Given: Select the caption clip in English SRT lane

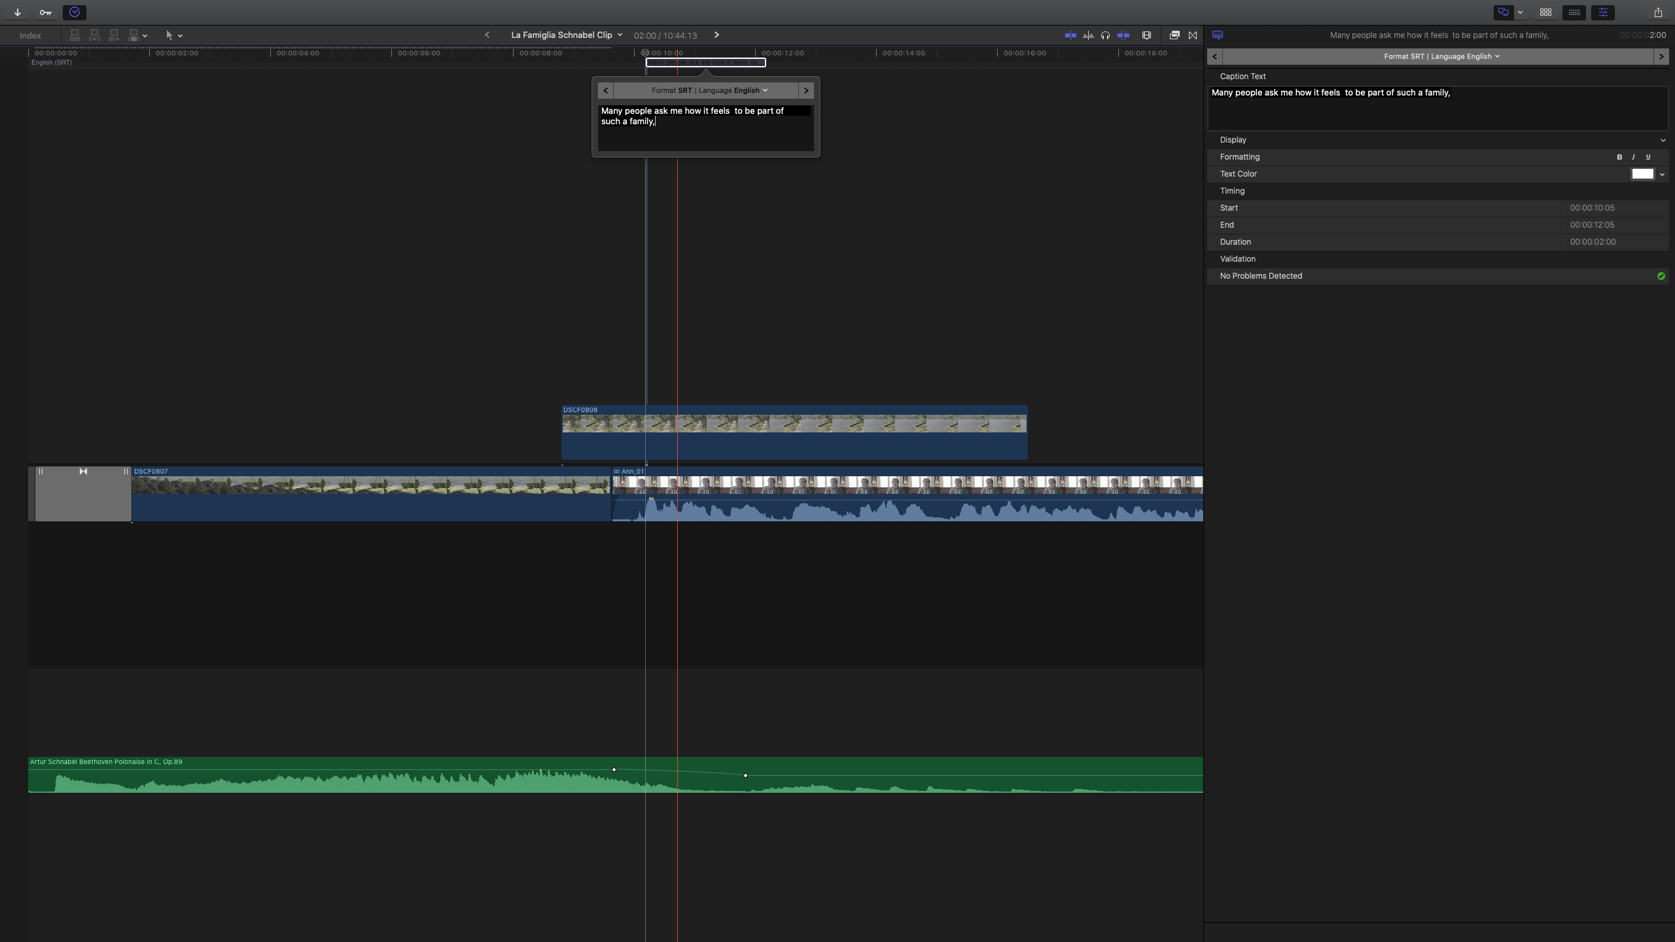Looking at the screenshot, I should pyautogui.click(x=705, y=62).
